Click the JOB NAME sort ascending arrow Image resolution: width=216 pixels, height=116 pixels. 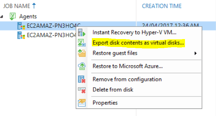[34, 6]
